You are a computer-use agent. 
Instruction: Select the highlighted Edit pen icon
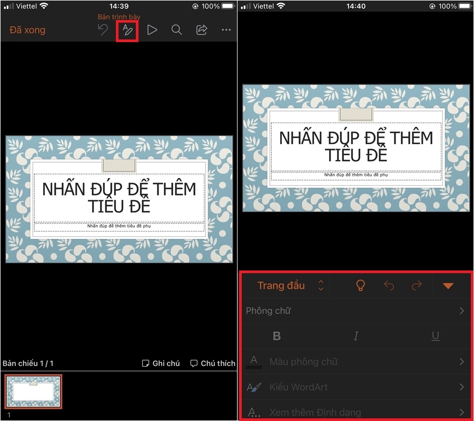pyautogui.click(x=126, y=30)
